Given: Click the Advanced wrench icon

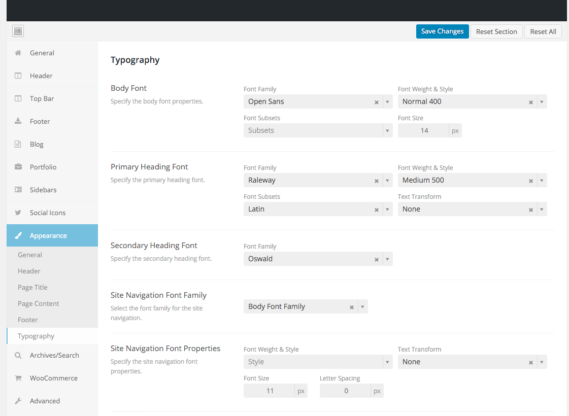Looking at the screenshot, I should (x=18, y=401).
